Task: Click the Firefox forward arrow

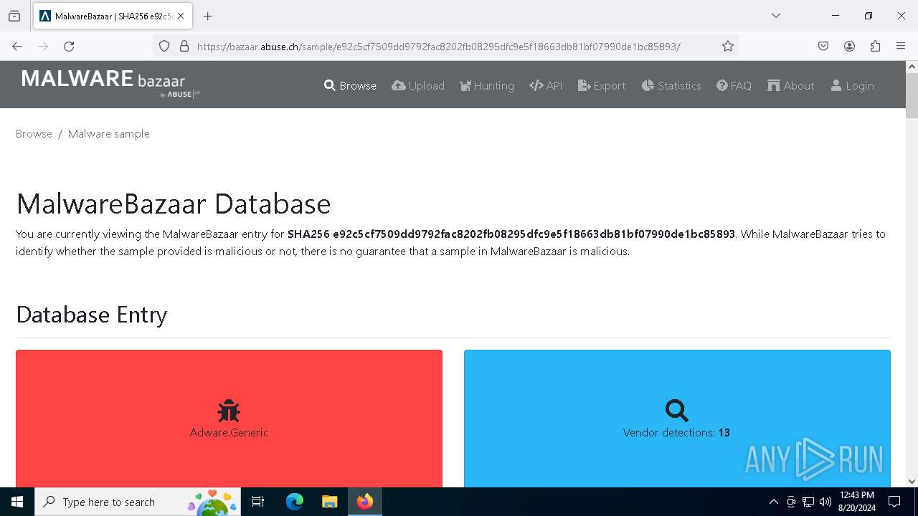Action: (x=43, y=46)
